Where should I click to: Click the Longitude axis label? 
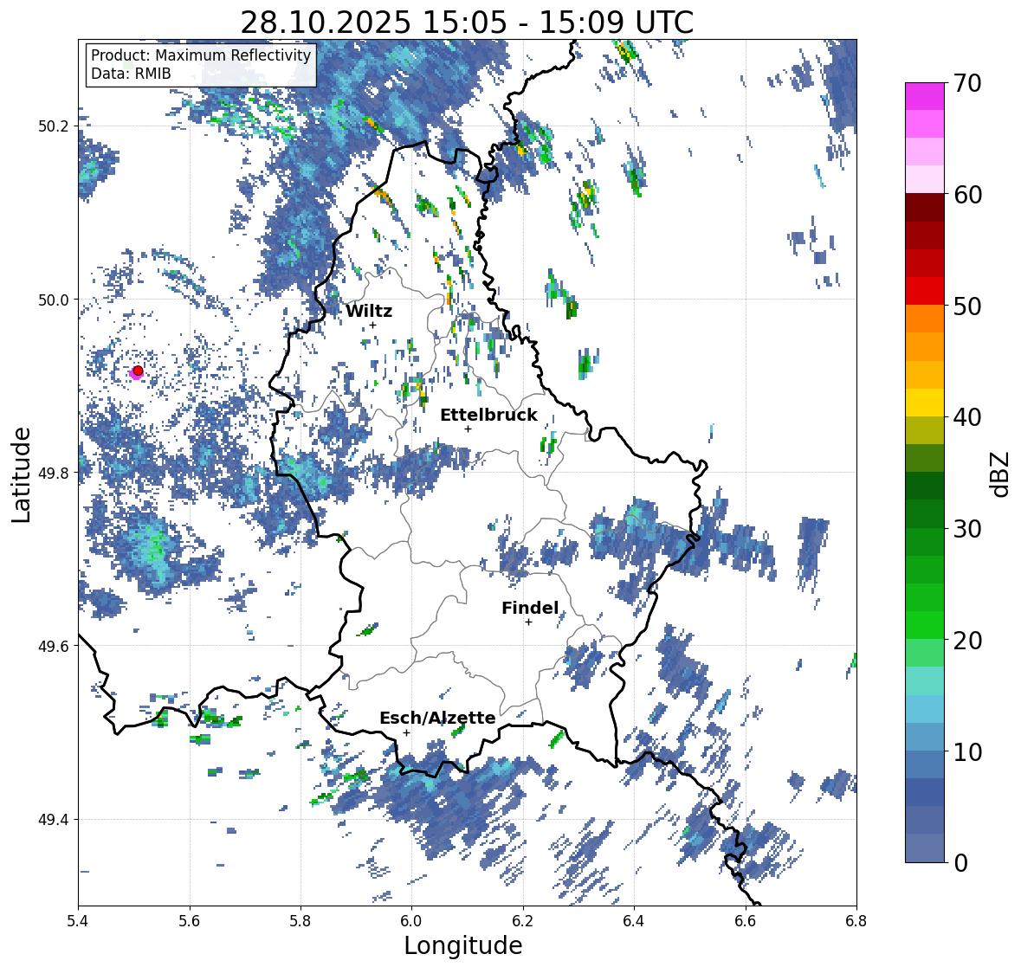point(463,945)
